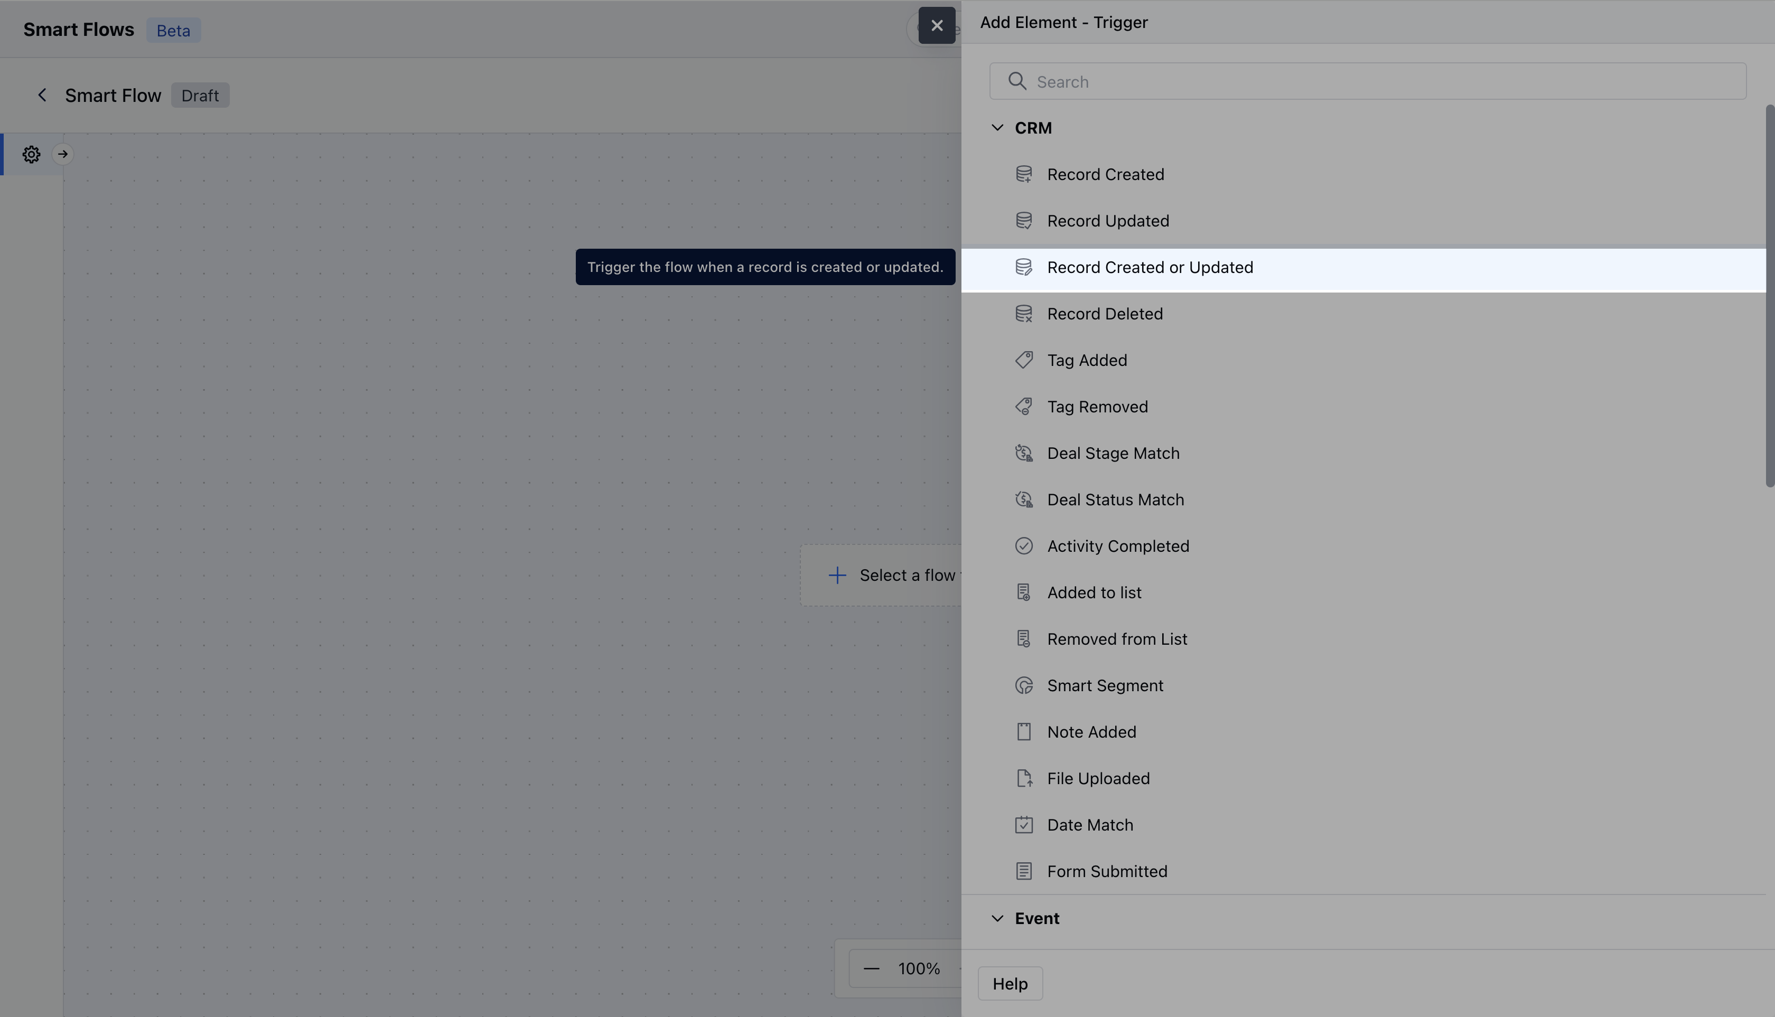Viewport: 1775px width, 1017px height.
Task: Expand sidebar with the arrow button
Action: pyautogui.click(x=63, y=154)
